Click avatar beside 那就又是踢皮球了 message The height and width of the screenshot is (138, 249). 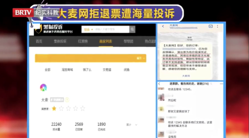coord(161,109)
